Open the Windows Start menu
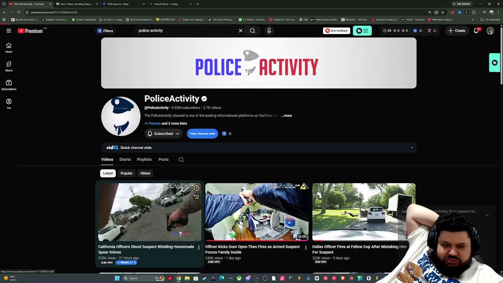 click(x=117, y=278)
